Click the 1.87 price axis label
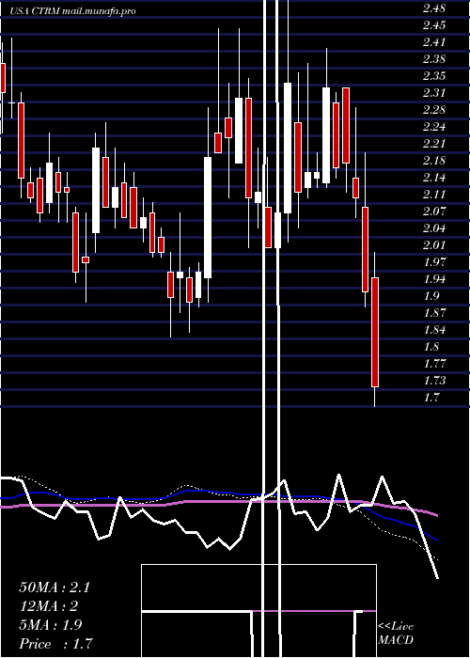470x658 pixels. 434,313
